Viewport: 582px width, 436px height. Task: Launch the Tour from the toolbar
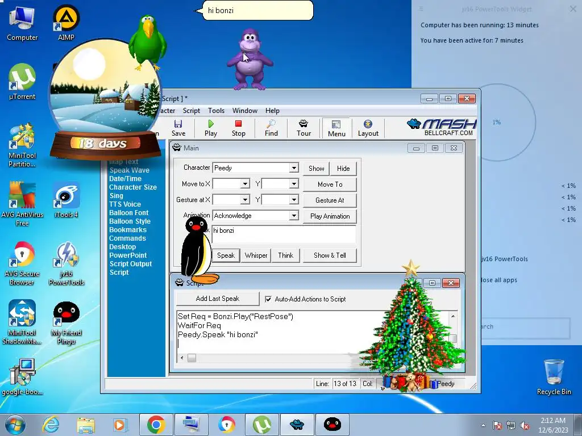(304, 128)
